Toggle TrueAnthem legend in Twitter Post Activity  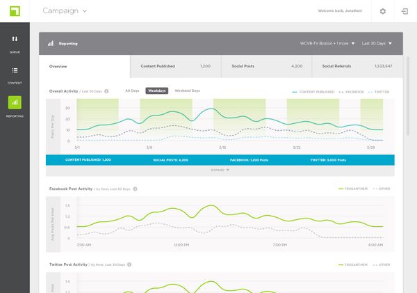(352, 264)
